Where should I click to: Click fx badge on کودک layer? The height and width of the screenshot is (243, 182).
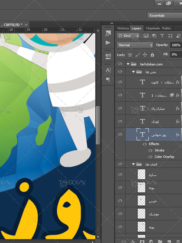[x=178, y=121]
